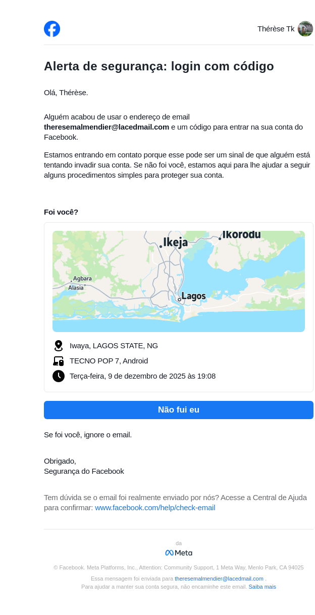Image resolution: width=315 pixels, height=615 pixels.
Task: Open the "Saiba mais" link
Action: point(262,587)
